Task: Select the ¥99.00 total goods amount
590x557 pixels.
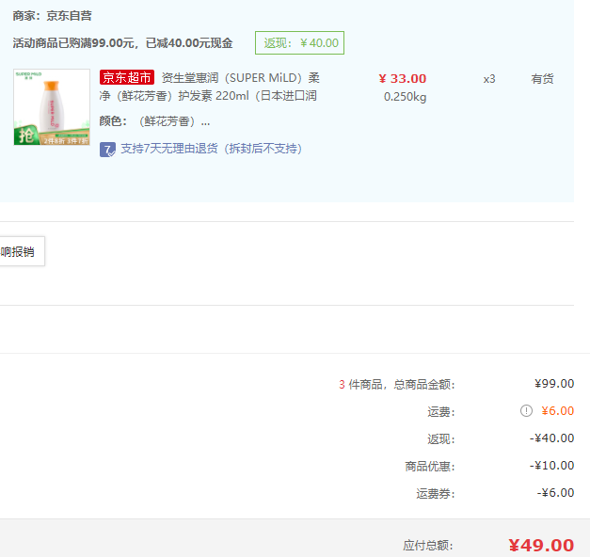Action: coord(554,384)
